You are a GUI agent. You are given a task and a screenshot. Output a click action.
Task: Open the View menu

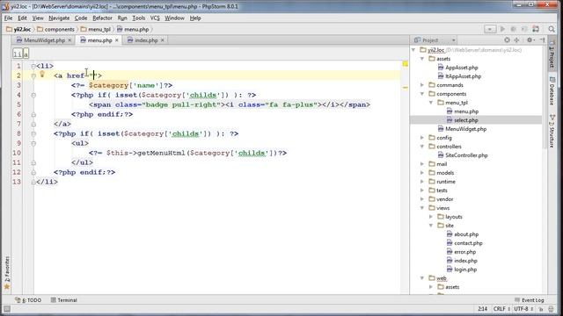[x=38, y=18]
